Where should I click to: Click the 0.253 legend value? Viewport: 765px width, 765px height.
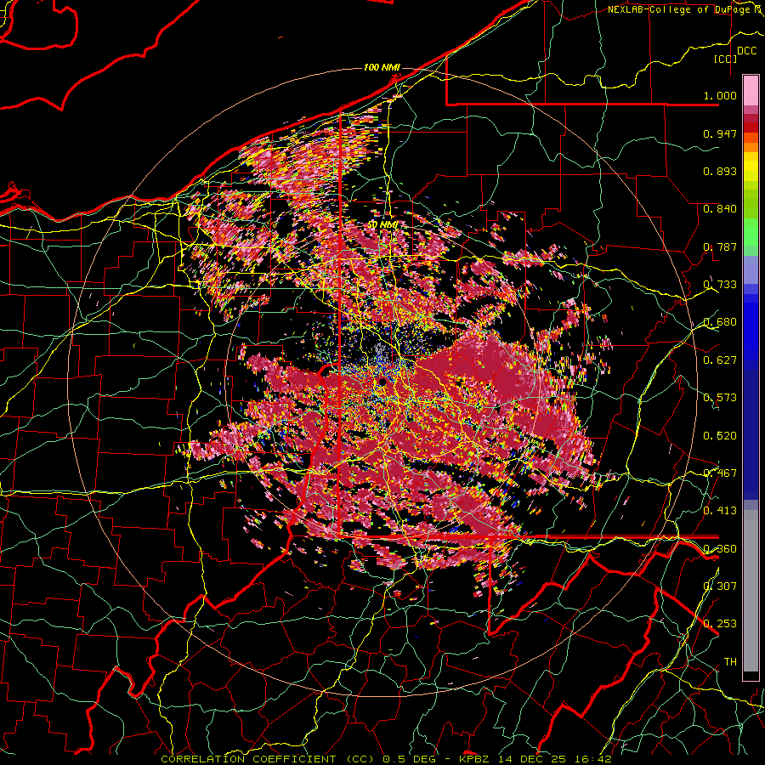pos(720,624)
